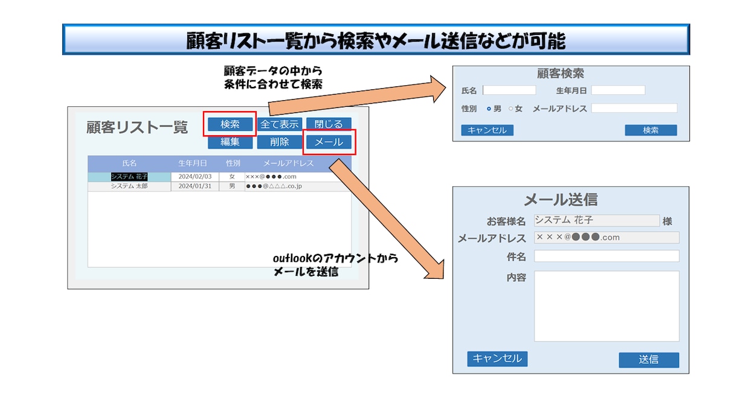Click the 検索 button in 顧客検索 form
This screenshot has height=414, width=737.
651,130
